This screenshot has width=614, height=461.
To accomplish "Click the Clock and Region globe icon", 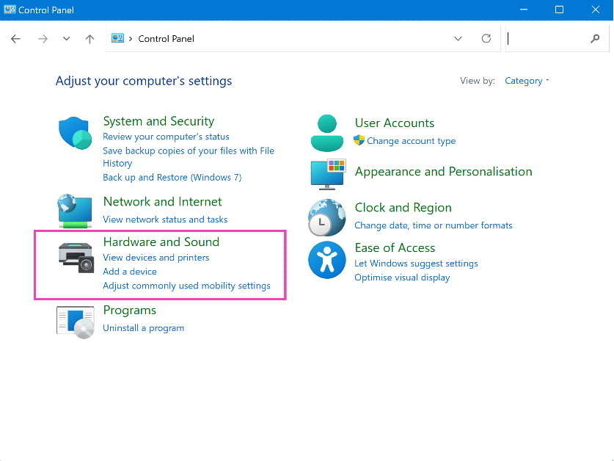I will click(326, 217).
